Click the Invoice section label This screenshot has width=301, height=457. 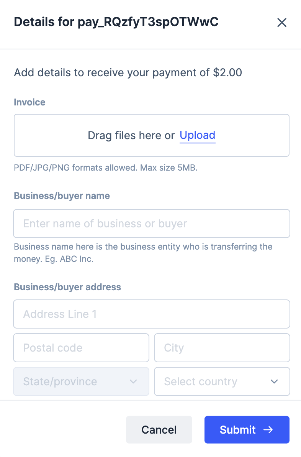pyautogui.click(x=29, y=102)
